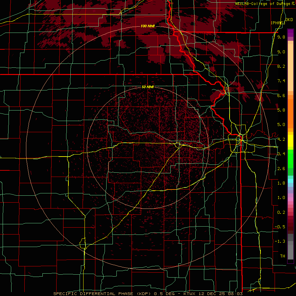296x296 pixels.
Task: Click the 6.6 scale value
Action: pyautogui.click(x=281, y=95)
